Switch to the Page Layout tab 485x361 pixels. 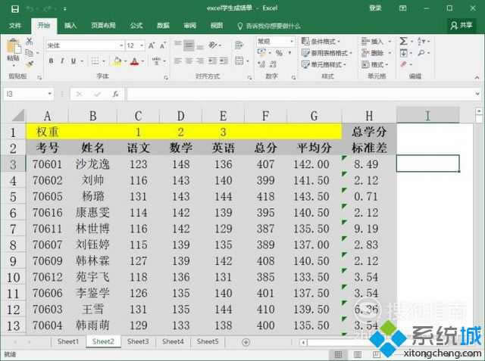click(x=103, y=26)
